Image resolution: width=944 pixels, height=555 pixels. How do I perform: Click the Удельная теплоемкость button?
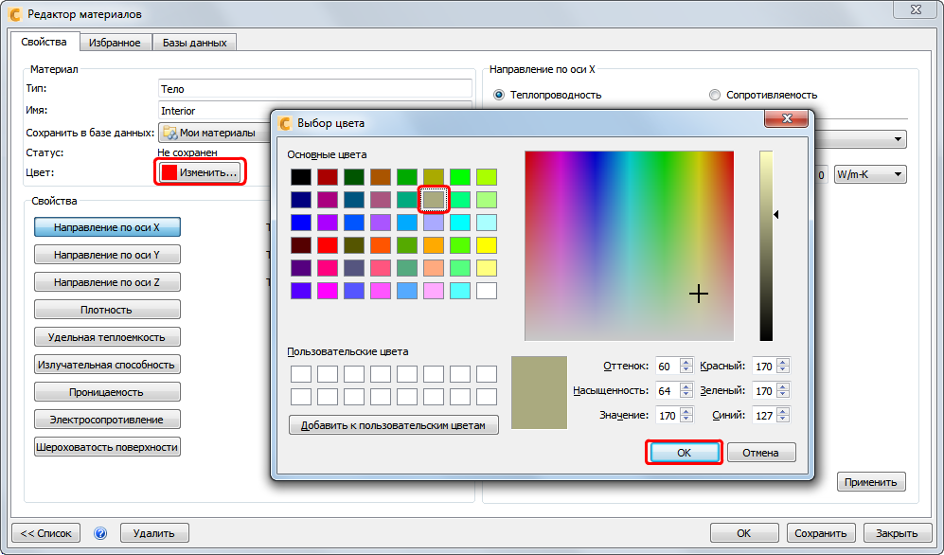click(107, 337)
